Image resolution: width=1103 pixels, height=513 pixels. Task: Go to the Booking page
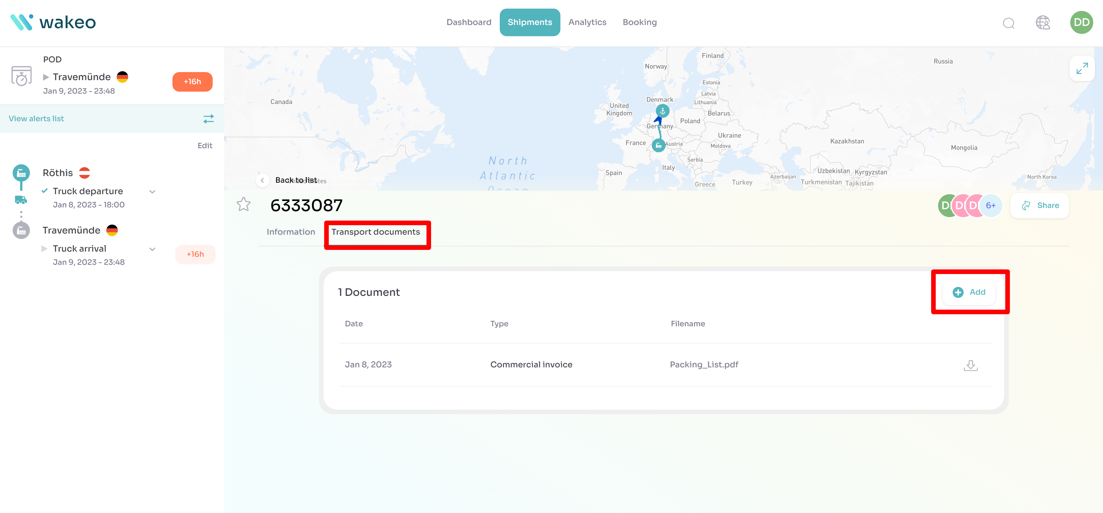(639, 22)
